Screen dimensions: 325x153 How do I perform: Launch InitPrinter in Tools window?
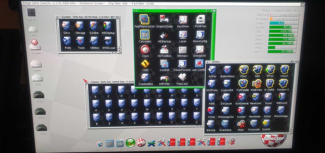(164, 78)
